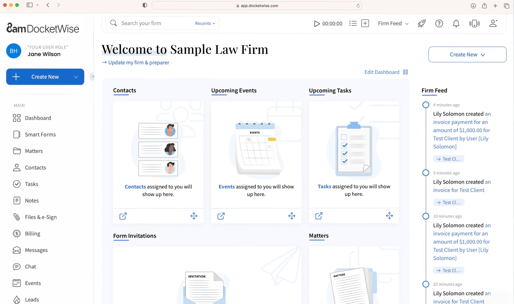
Task: Open the notifications bell
Action: [456, 23]
